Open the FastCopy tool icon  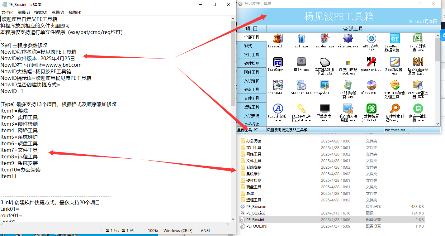click(277, 62)
